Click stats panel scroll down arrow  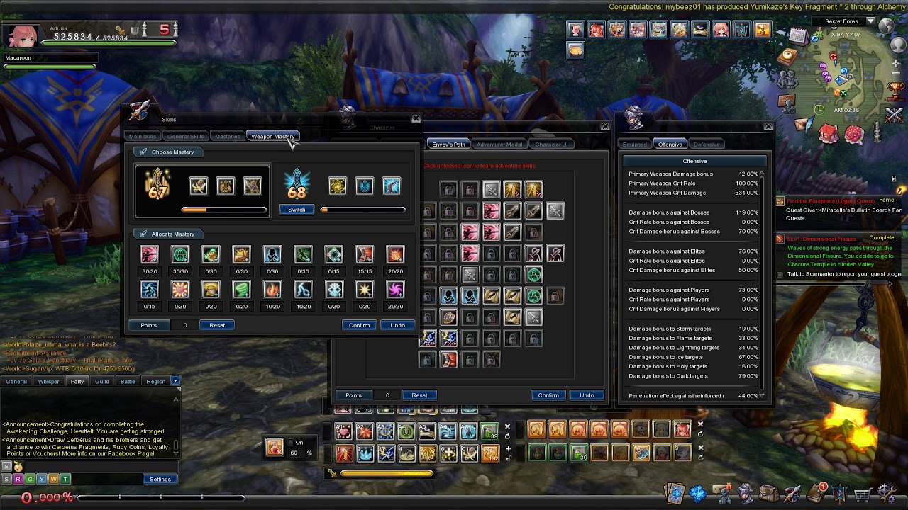(763, 395)
